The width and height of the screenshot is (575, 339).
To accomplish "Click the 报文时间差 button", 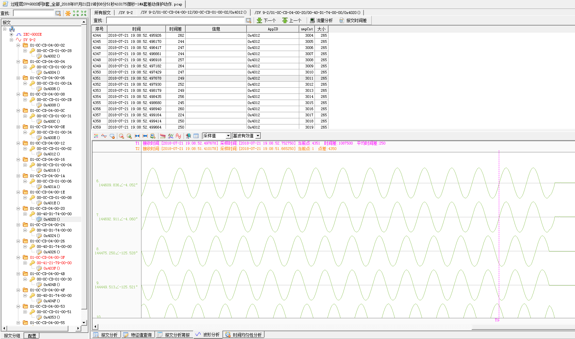I will pyautogui.click(x=353, y=20).
